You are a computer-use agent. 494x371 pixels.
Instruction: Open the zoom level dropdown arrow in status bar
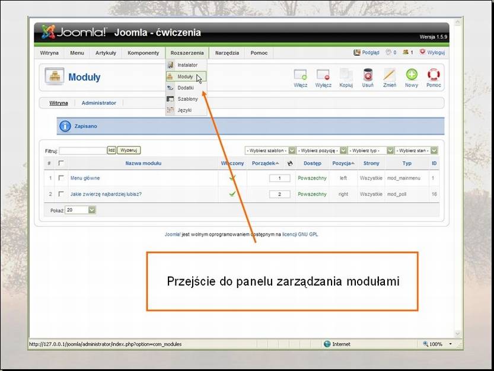(x=451, y=344)
